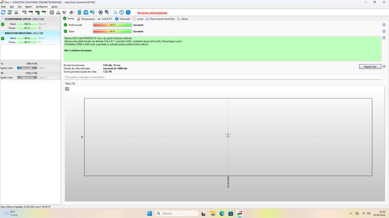Open the Fisier menu

(4, 7)
